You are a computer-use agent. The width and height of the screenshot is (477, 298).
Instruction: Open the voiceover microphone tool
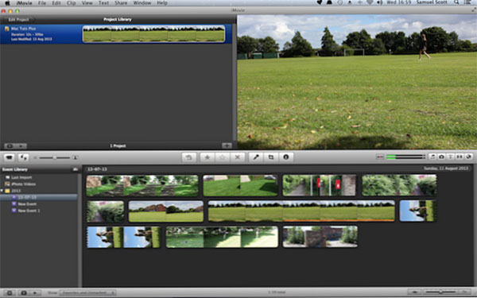click(x=256, y=157)
